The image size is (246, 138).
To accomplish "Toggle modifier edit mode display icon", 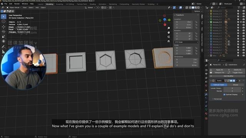I will [228, 81].
